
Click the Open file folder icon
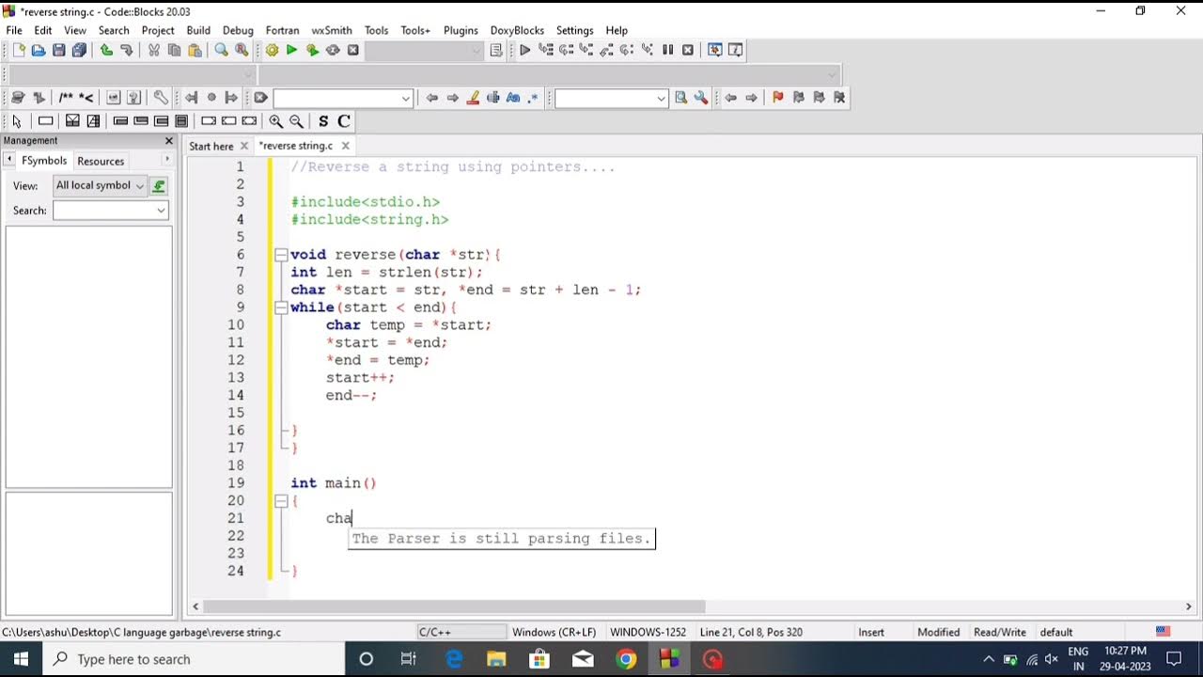click(39, 50)
